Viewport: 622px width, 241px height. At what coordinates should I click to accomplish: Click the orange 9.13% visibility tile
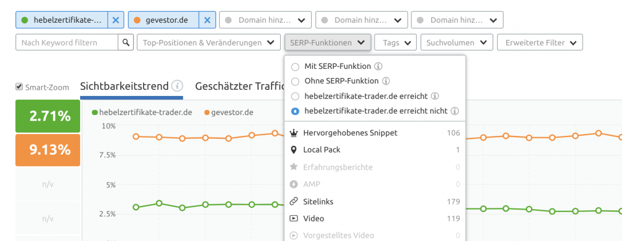(x=47, y=150)
